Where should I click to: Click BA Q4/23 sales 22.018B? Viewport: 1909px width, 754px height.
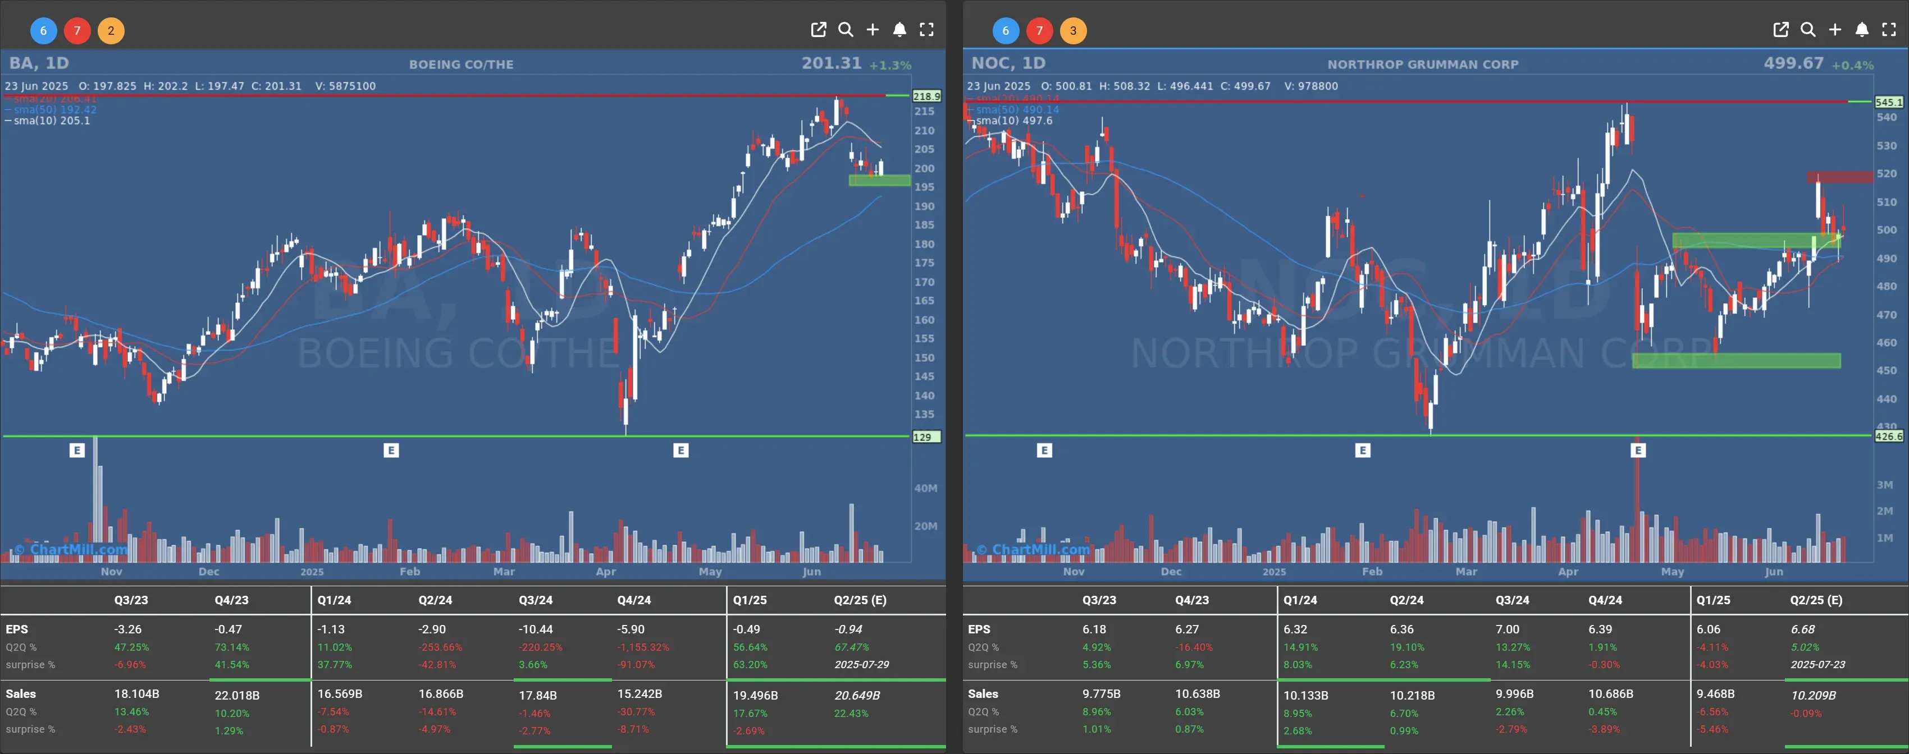click(x=237, y=696)
